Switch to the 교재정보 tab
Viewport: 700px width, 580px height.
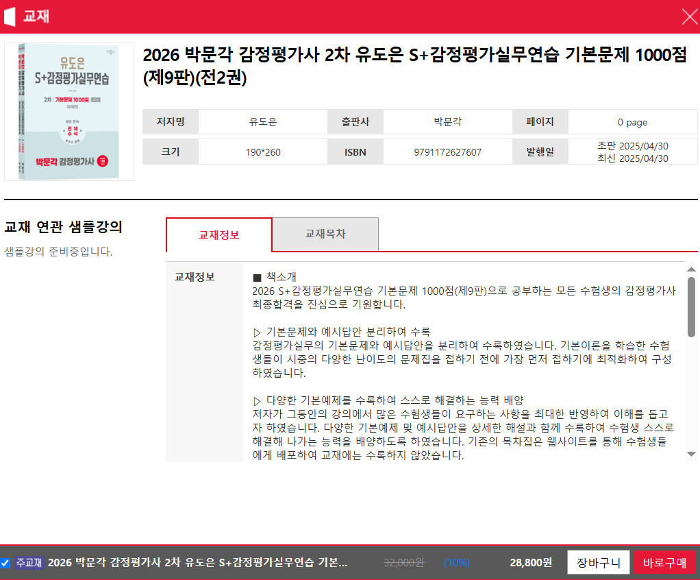(x=218, y=234)
